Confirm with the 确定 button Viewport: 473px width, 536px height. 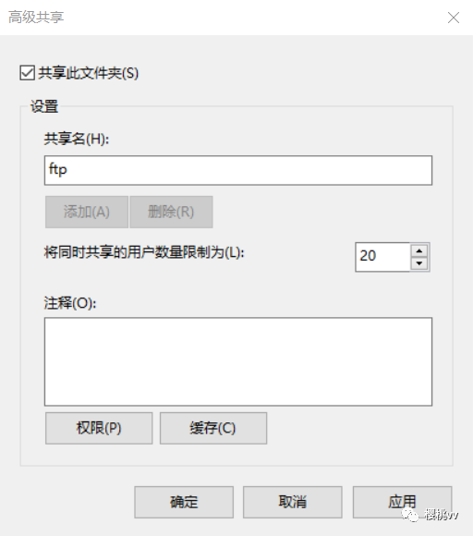tap(184, 502)
